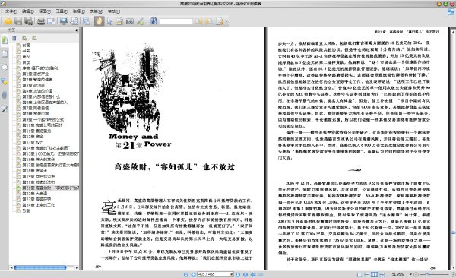Open the 工具(T) menu
The height and width of the screenshot is (278, 456).
click(62, 11)
